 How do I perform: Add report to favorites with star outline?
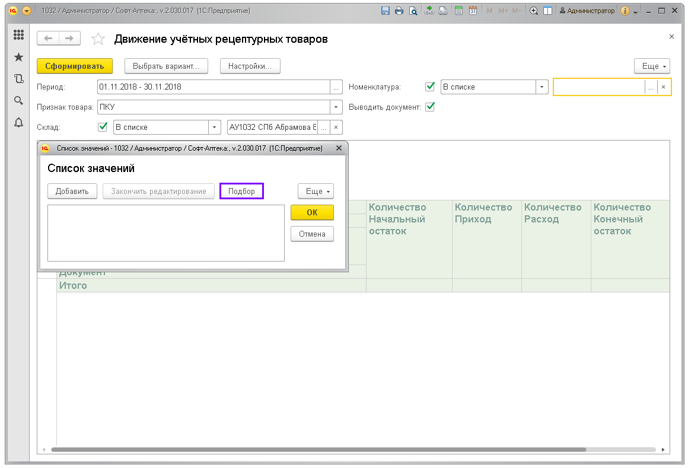point(98,39)
